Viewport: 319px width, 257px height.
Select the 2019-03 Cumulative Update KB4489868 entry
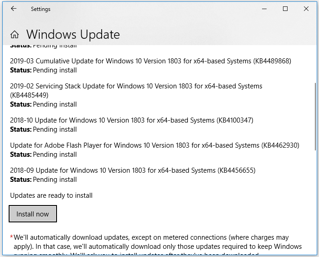[x=150, y=61]
